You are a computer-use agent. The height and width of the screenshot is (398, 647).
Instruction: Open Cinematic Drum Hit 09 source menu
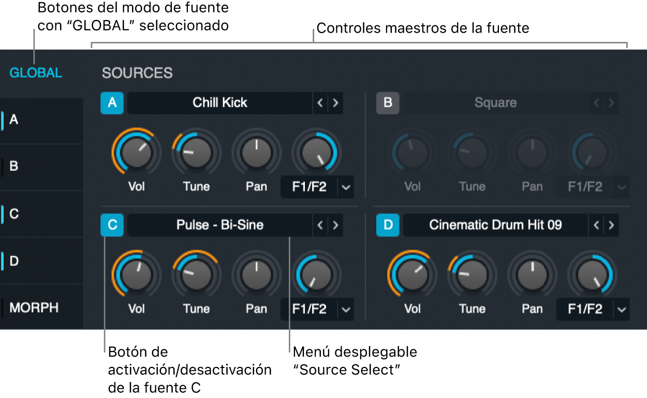pos(495,225)
